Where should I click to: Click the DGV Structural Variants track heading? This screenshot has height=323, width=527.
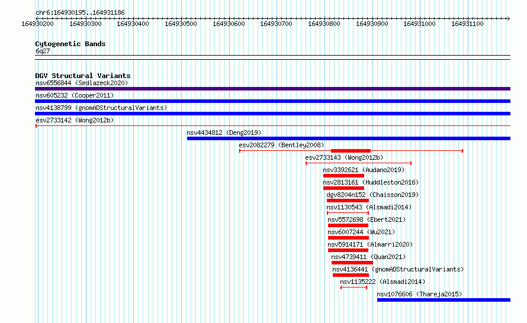(83, 76)
